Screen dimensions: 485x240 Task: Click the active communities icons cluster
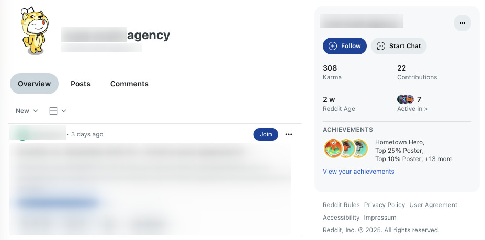tap(405, 99)
